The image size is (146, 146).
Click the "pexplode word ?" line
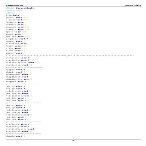click(x=17, y=39)
